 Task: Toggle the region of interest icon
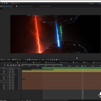27,60
